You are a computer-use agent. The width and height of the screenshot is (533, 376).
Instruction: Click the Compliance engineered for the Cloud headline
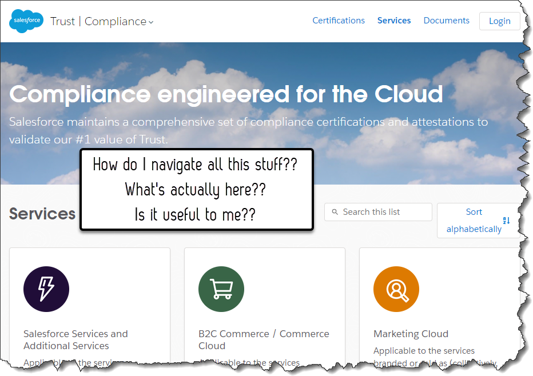(226, 94)
